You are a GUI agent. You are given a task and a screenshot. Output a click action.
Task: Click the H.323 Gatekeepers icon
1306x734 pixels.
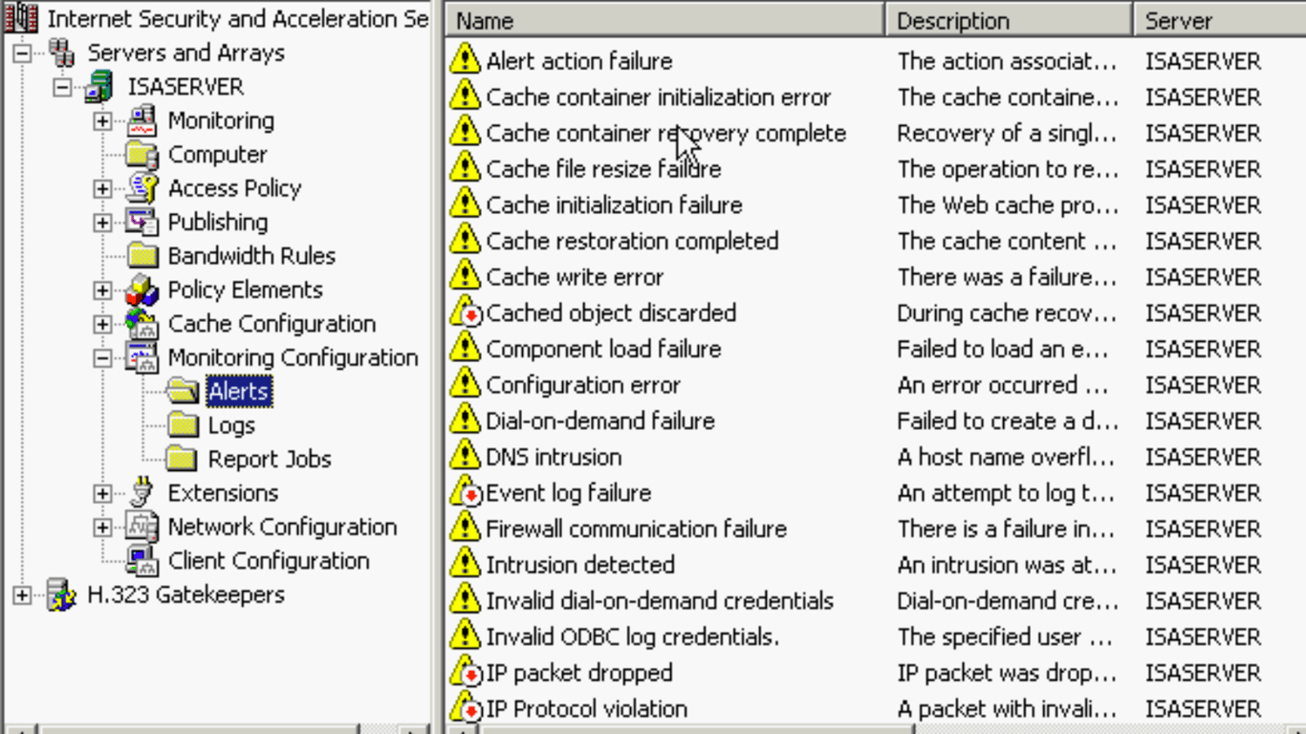[x=61, y=595]
